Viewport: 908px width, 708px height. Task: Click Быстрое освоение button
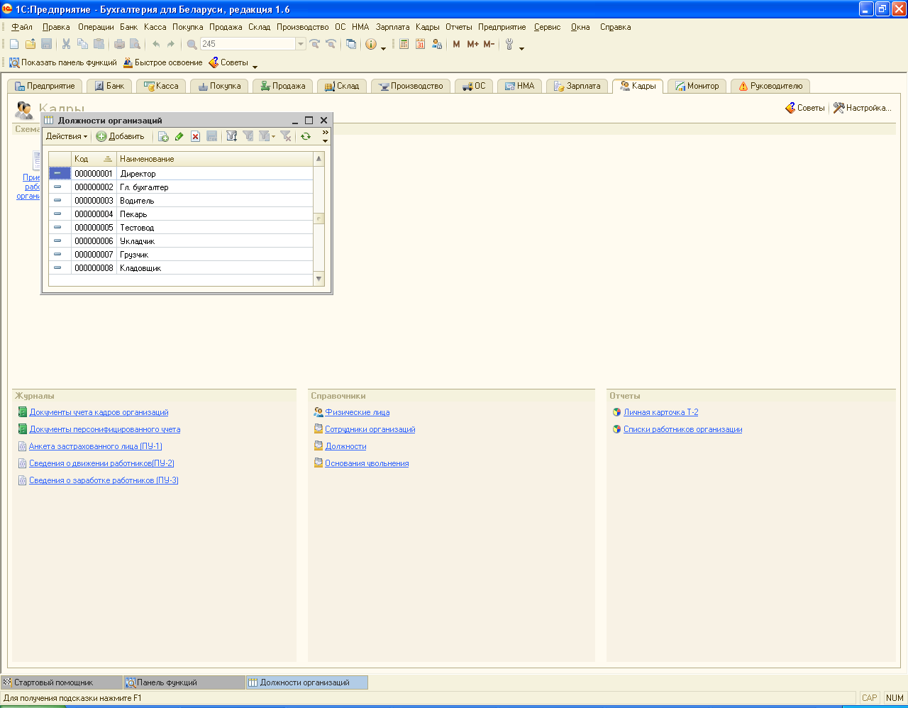click(163, 62)
